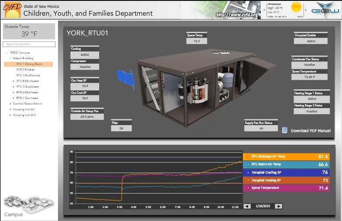Select RTU 2 Kitchen in the tree

pyautogui.click(x=26, y=70)
